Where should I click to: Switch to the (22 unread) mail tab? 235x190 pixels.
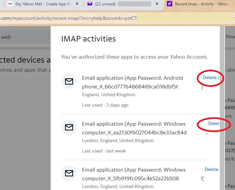[x=121, y=4]
